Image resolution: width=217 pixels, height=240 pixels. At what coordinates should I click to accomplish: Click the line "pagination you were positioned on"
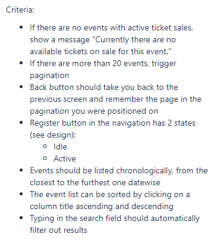94,111
